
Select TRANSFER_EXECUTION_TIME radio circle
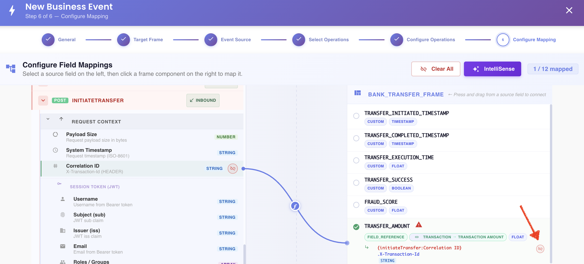click(x=356, y=160)
